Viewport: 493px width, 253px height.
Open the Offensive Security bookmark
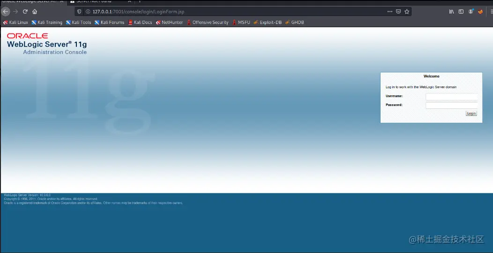click(208, 23)
